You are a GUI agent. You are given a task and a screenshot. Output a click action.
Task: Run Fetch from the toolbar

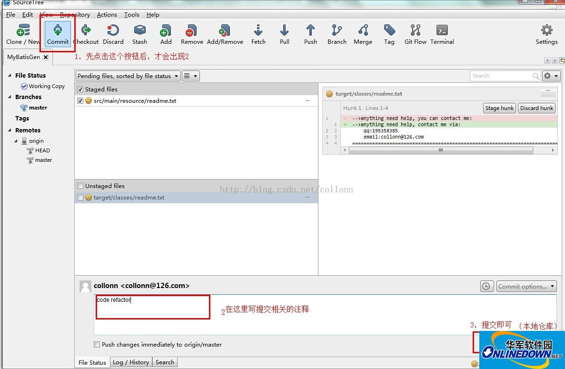[x=258, y=34]
